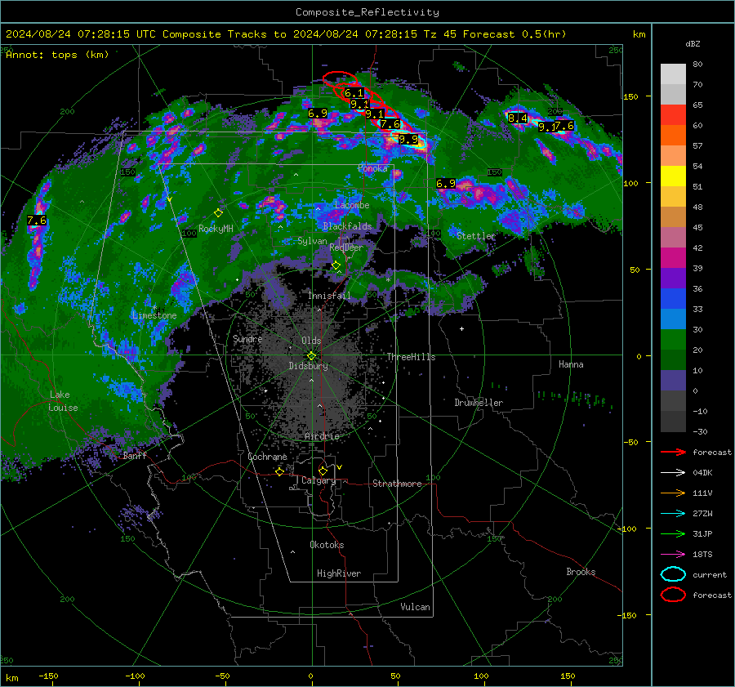Click the yellow diamond marker below Cochrane
Image resolution: width=735 pixels, height=687 pixels.
(x=279, y=471)
